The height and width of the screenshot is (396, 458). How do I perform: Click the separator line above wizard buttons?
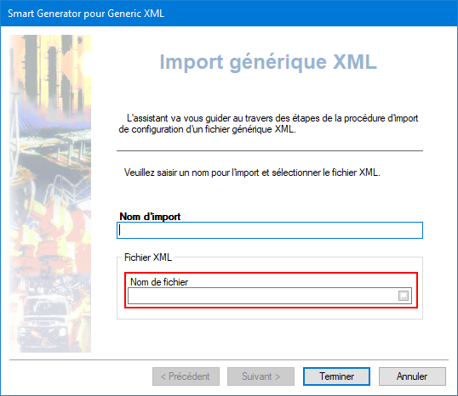(x=229, y=359)
